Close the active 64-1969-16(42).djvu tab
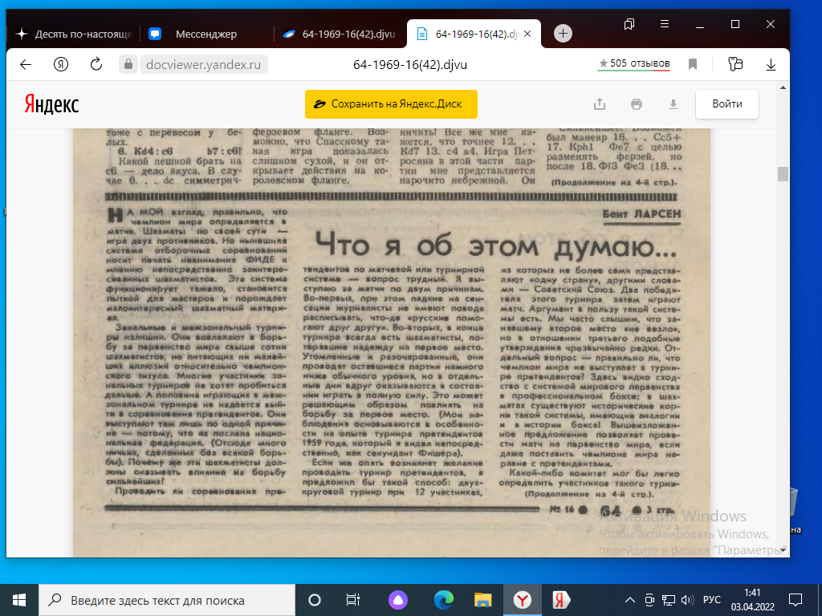Viewport: 822px width, 616px height. 527,34
